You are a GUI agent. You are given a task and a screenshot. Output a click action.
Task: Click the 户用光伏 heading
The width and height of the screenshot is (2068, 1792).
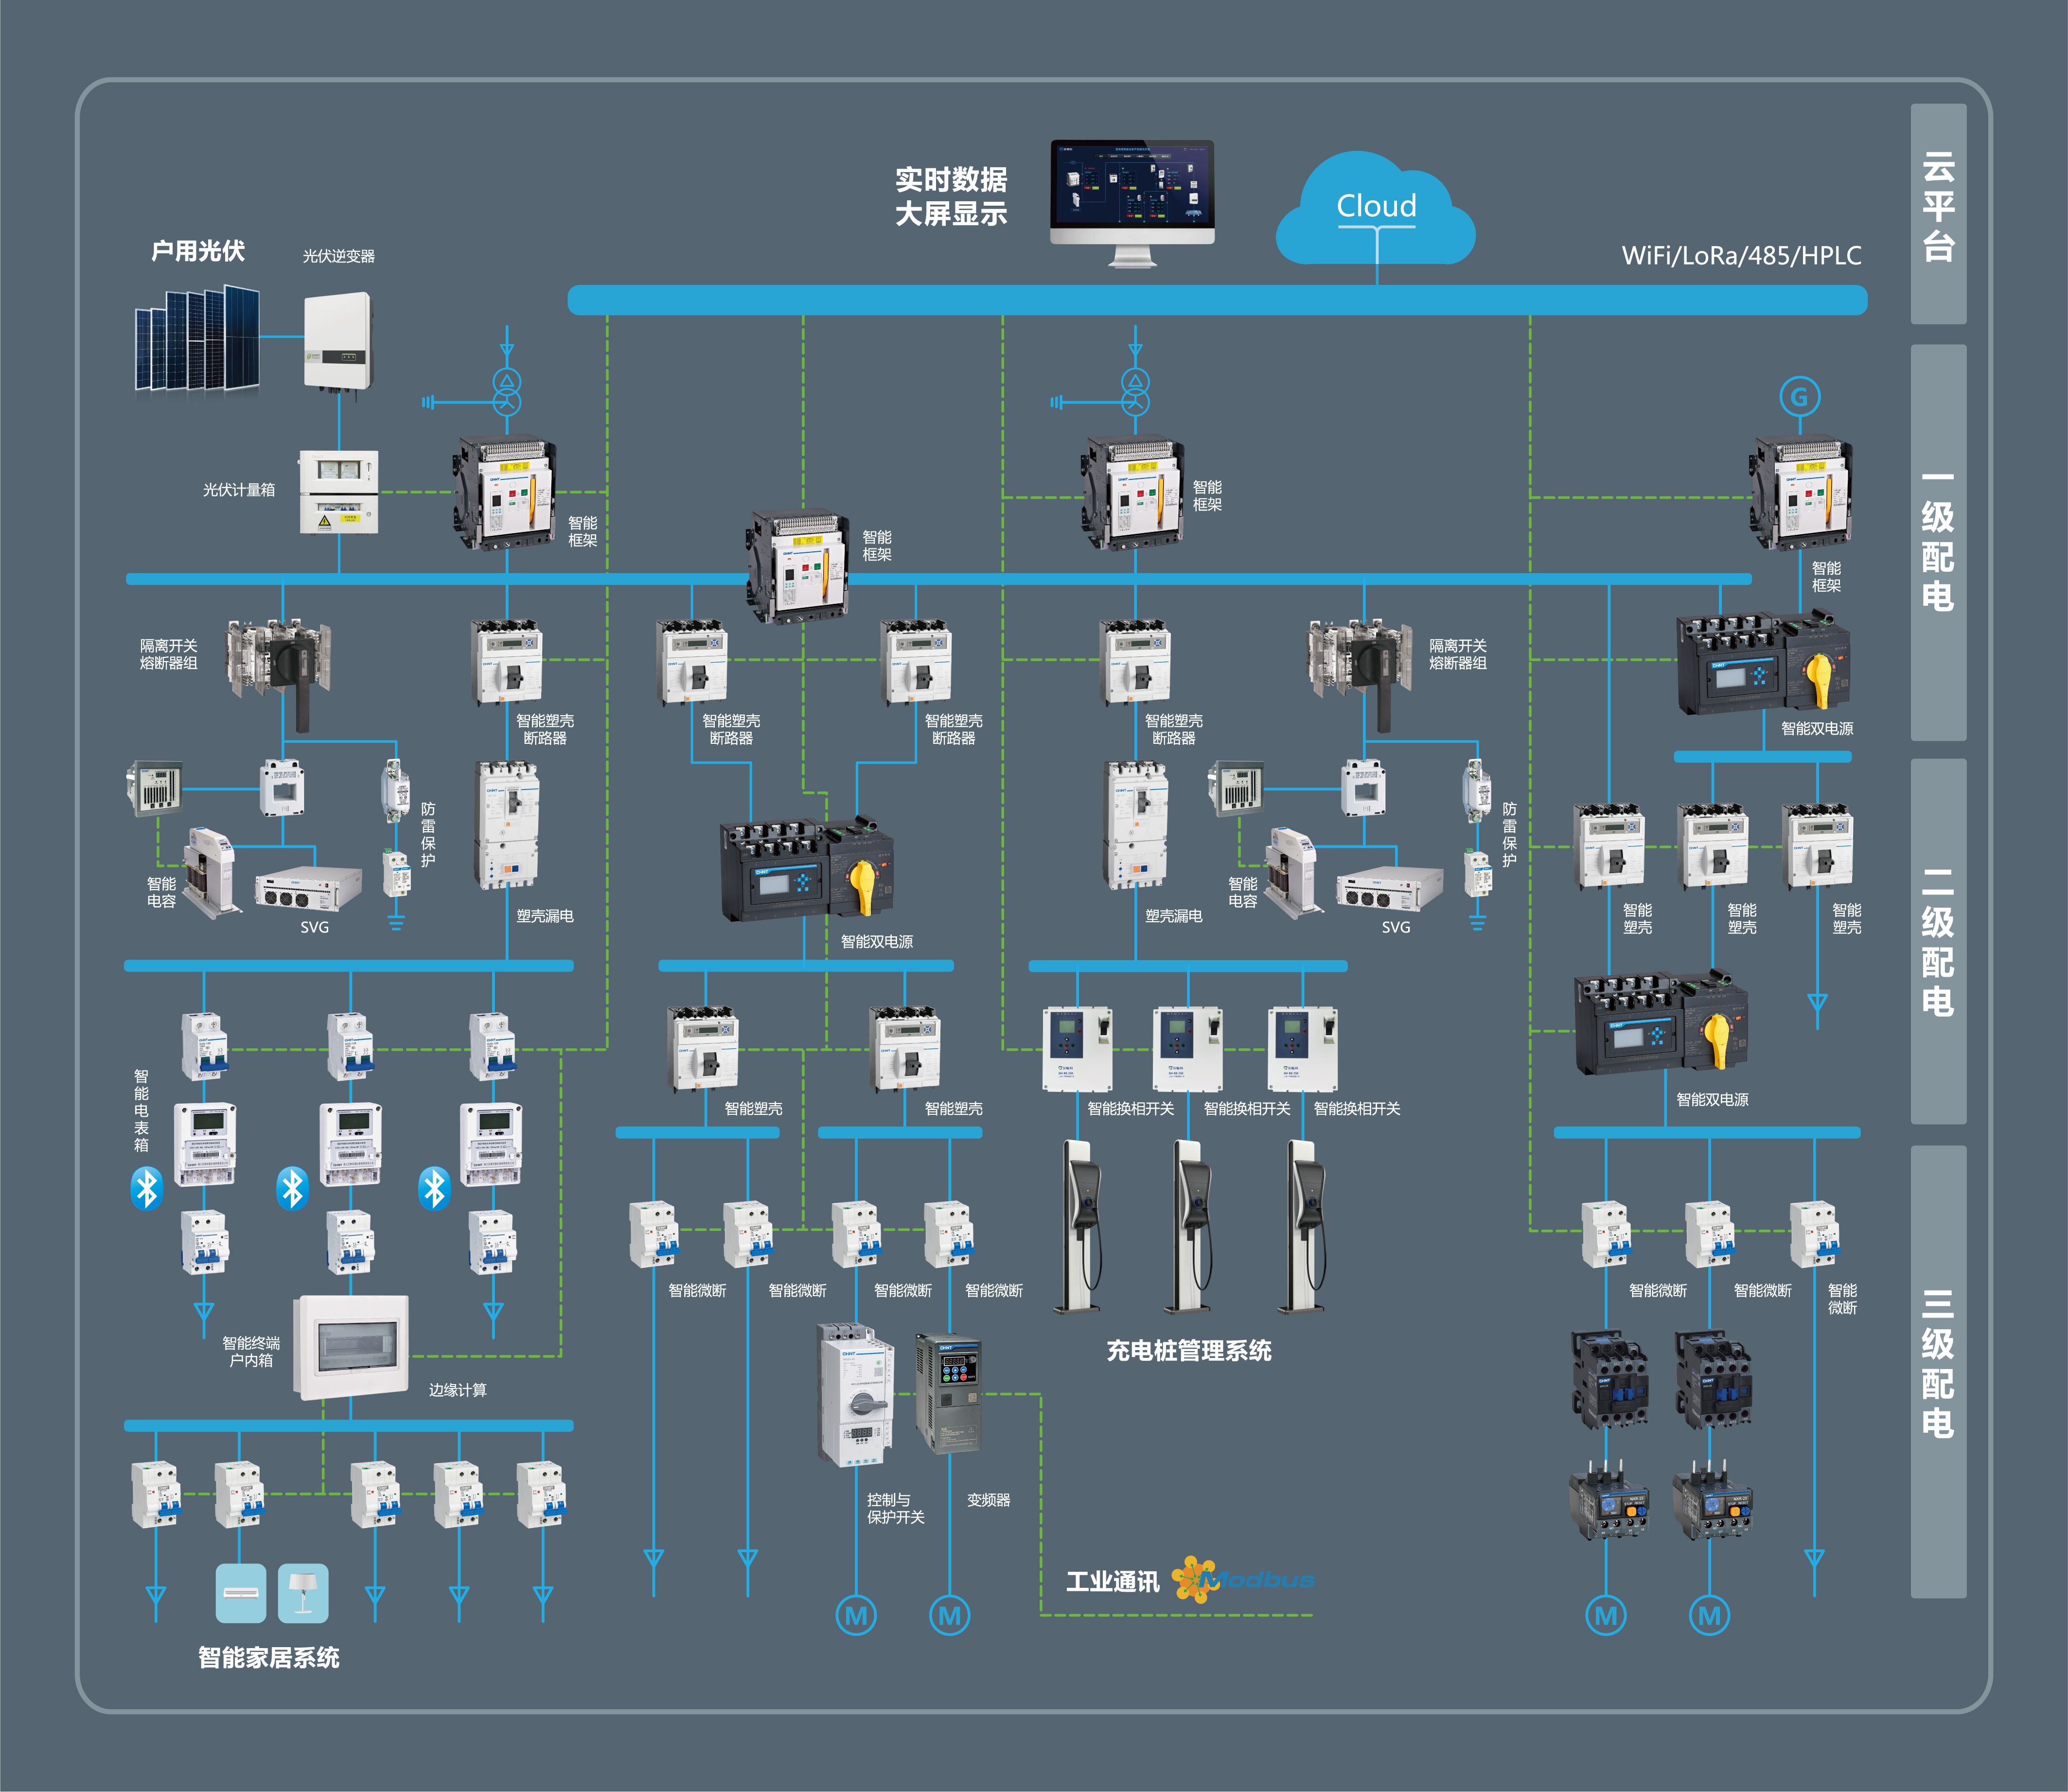(198, 251)
